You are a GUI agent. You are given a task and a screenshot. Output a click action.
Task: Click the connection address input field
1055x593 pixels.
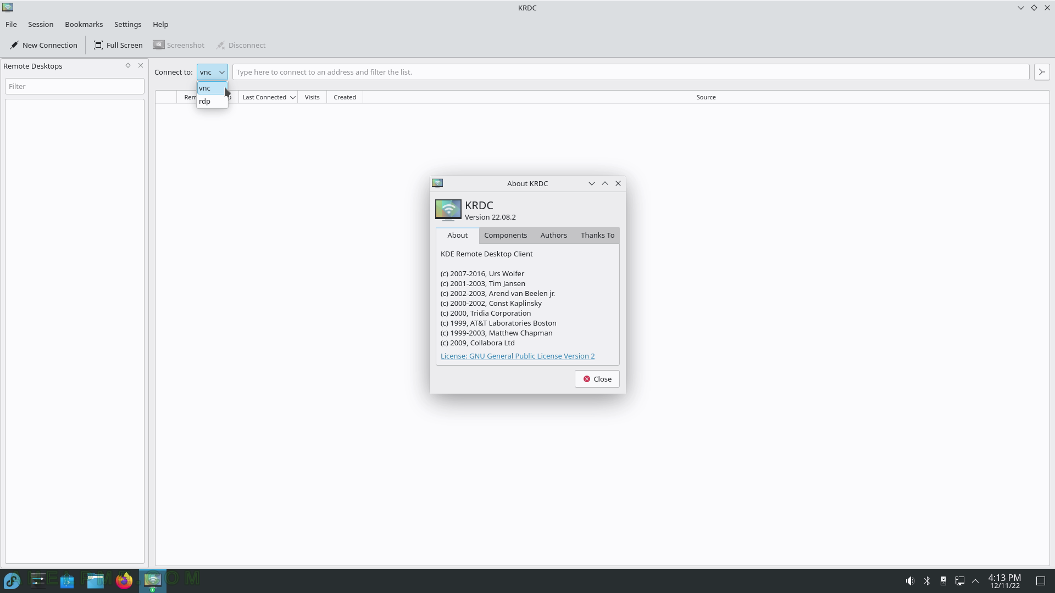pos(630,72)
